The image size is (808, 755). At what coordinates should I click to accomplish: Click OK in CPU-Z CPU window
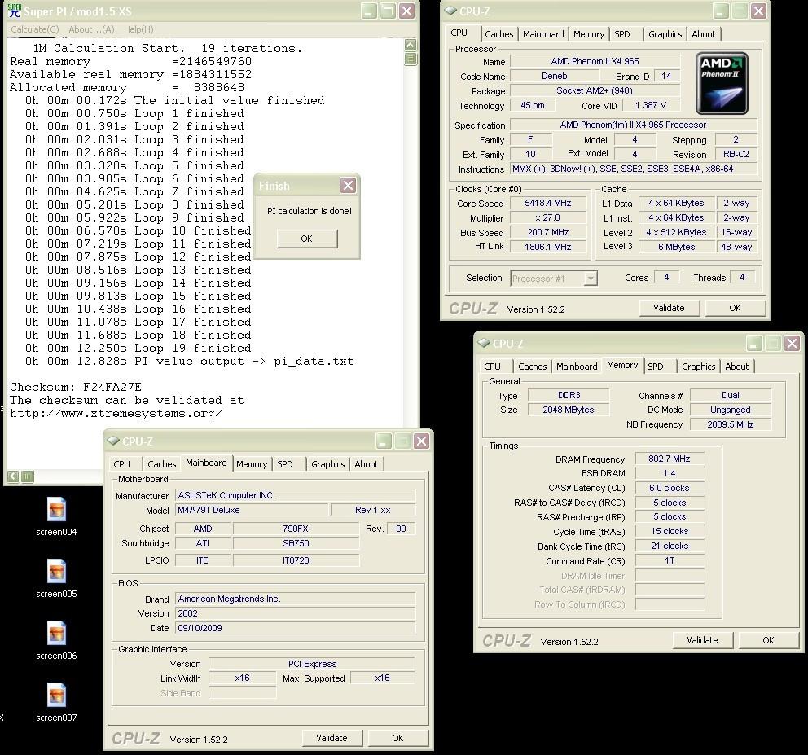(x=735, y=308)
